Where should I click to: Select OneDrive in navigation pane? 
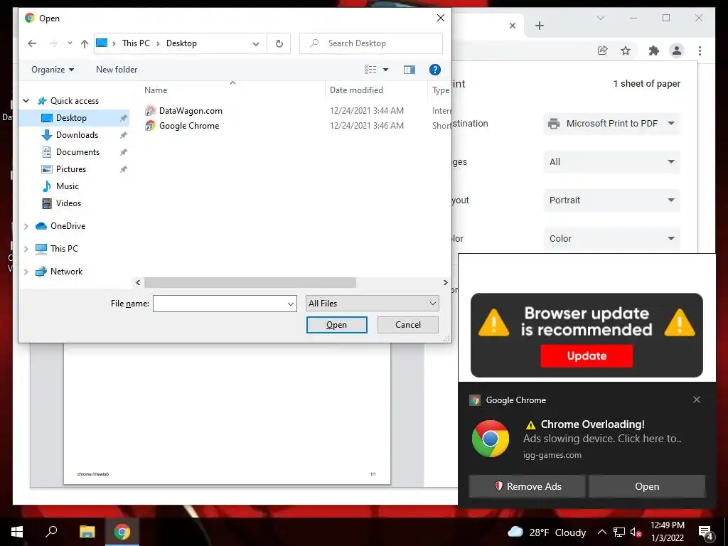(68, 226)
